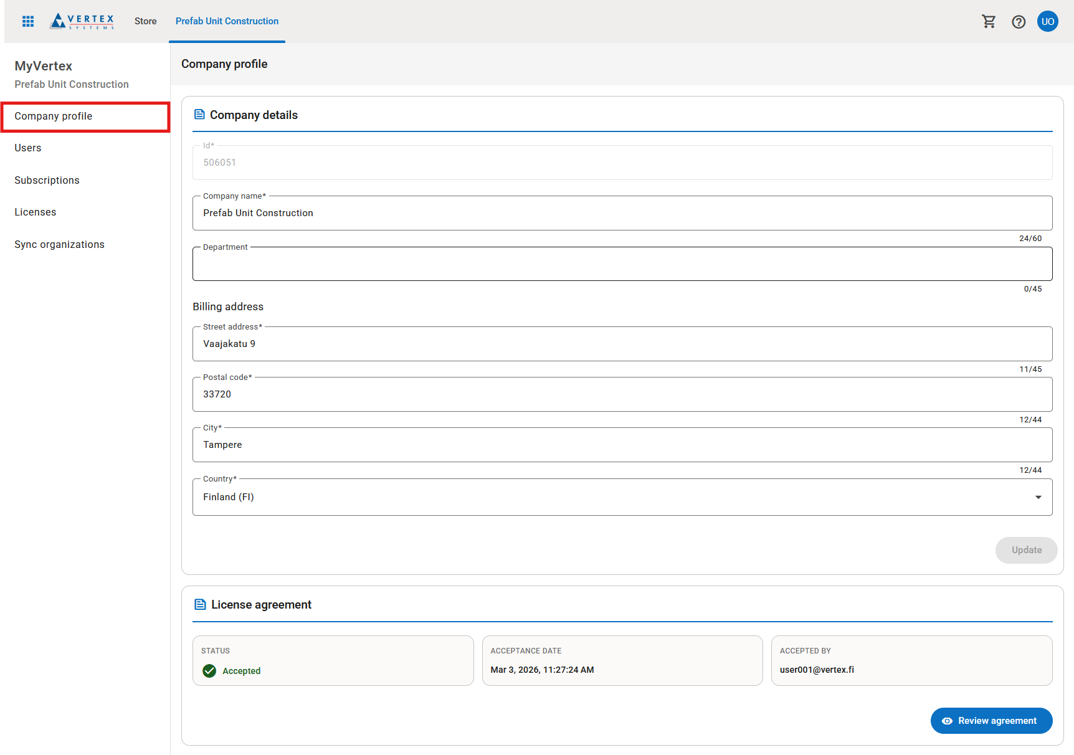
Task: Click the Company profile page heading
Action: [x=224, y=64]
